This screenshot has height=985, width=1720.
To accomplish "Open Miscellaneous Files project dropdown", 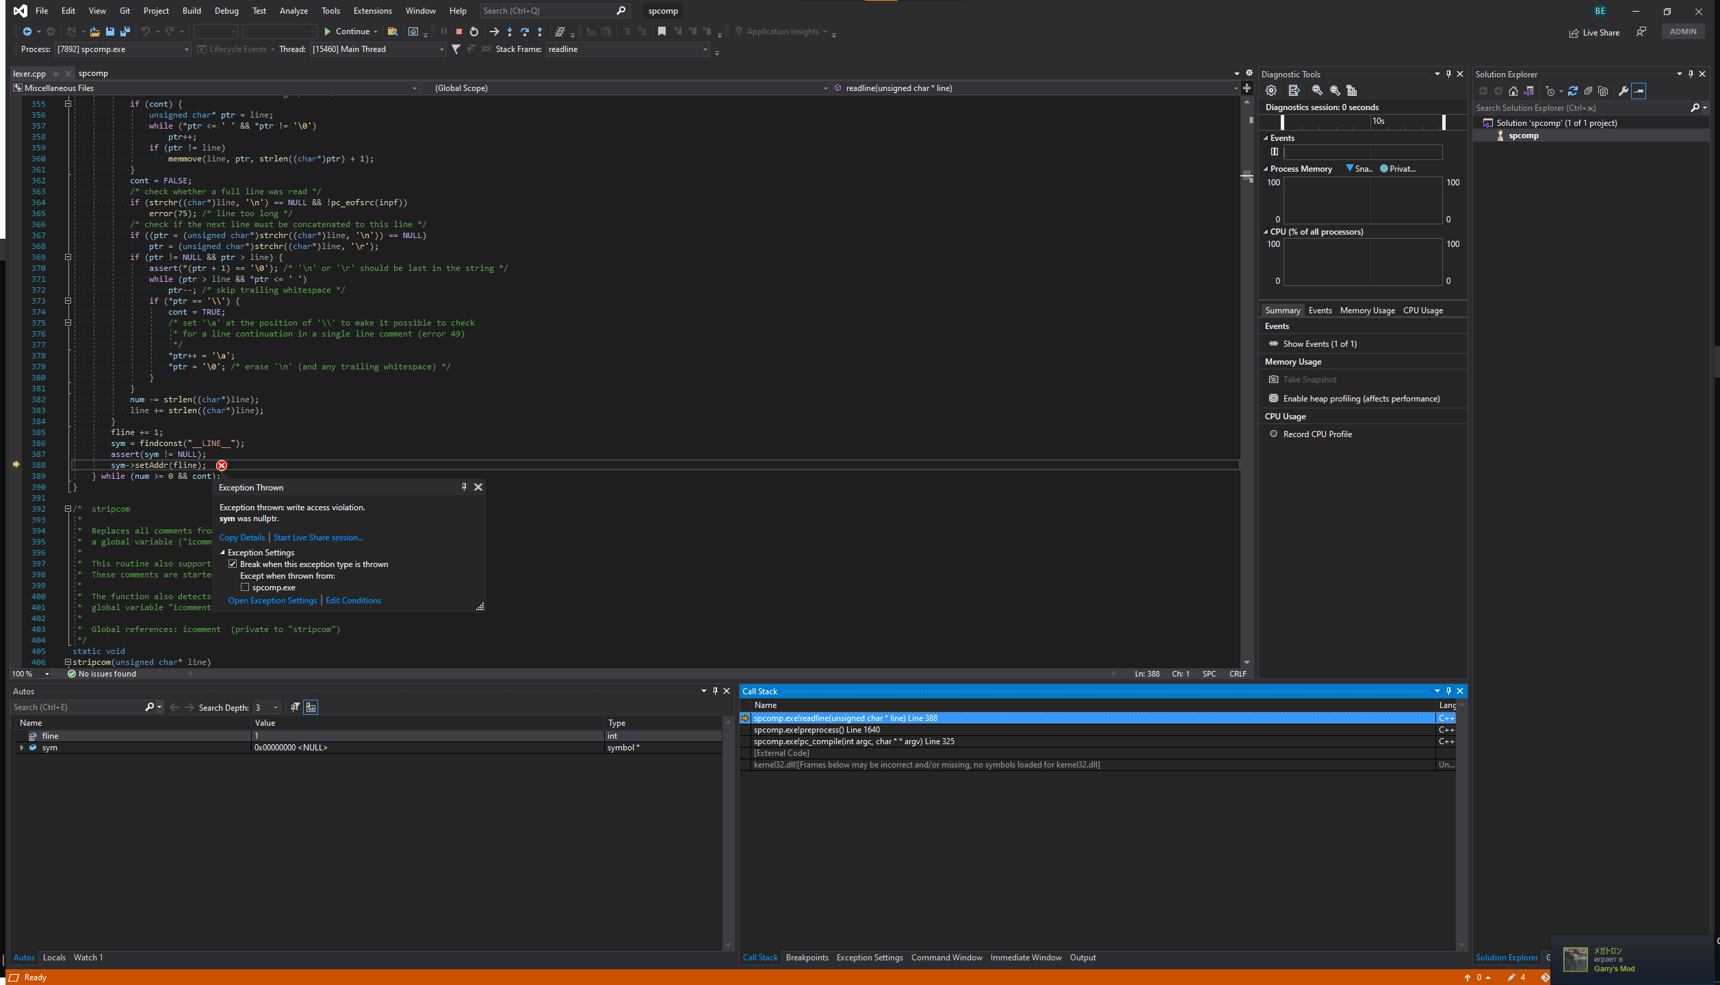I will (215, 88).
